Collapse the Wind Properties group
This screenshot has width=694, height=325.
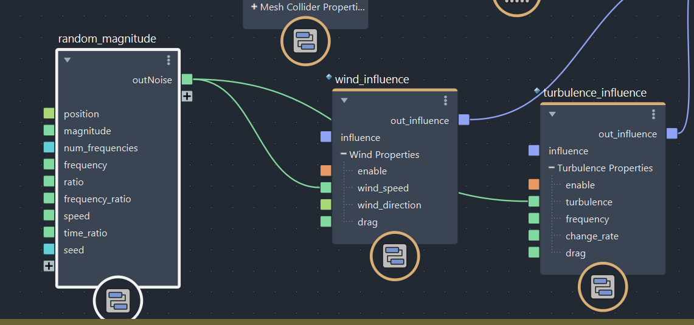(x=344, y=154)
